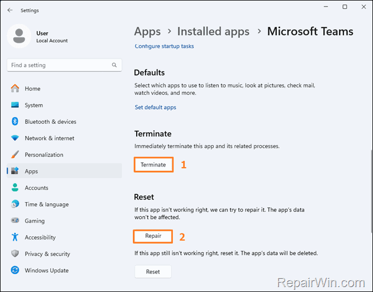Select Privacy & security category
Image resolution: width=373 pixels, height=292 pixels.
click(64, 254)
